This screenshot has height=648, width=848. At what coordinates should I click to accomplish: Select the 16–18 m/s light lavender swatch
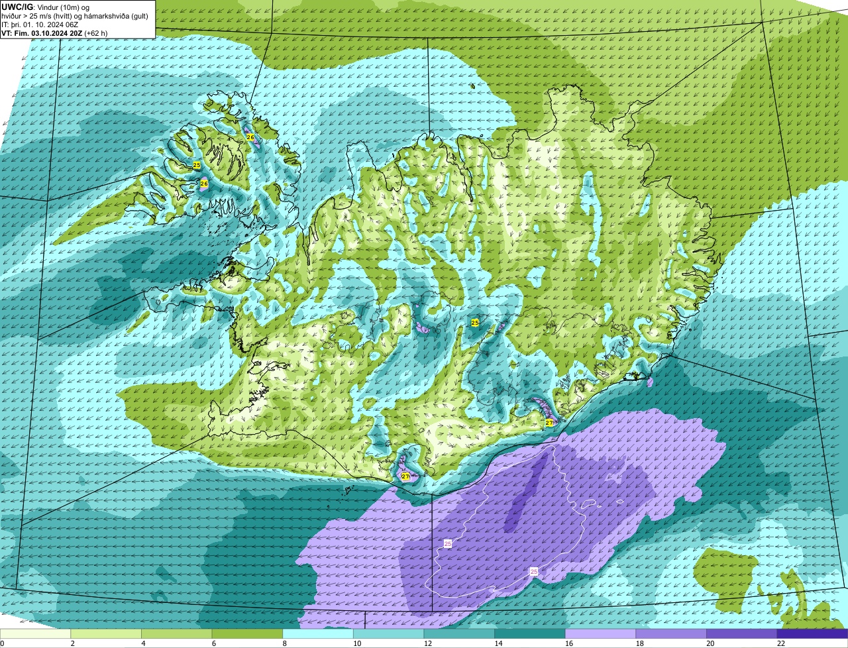point(600,633)
